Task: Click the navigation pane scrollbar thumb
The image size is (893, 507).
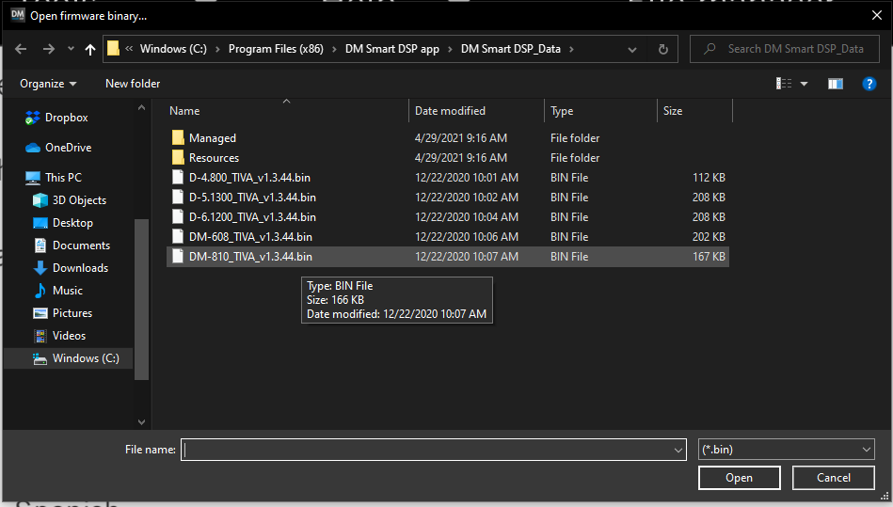Action: point(141,299)
